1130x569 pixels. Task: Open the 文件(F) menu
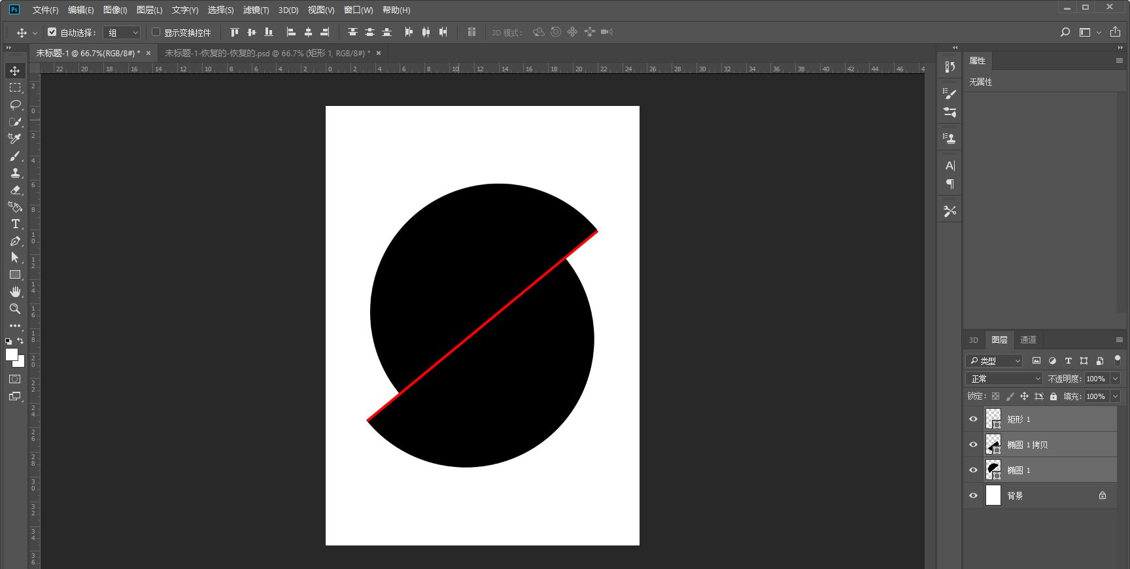(x=45, y=10)
